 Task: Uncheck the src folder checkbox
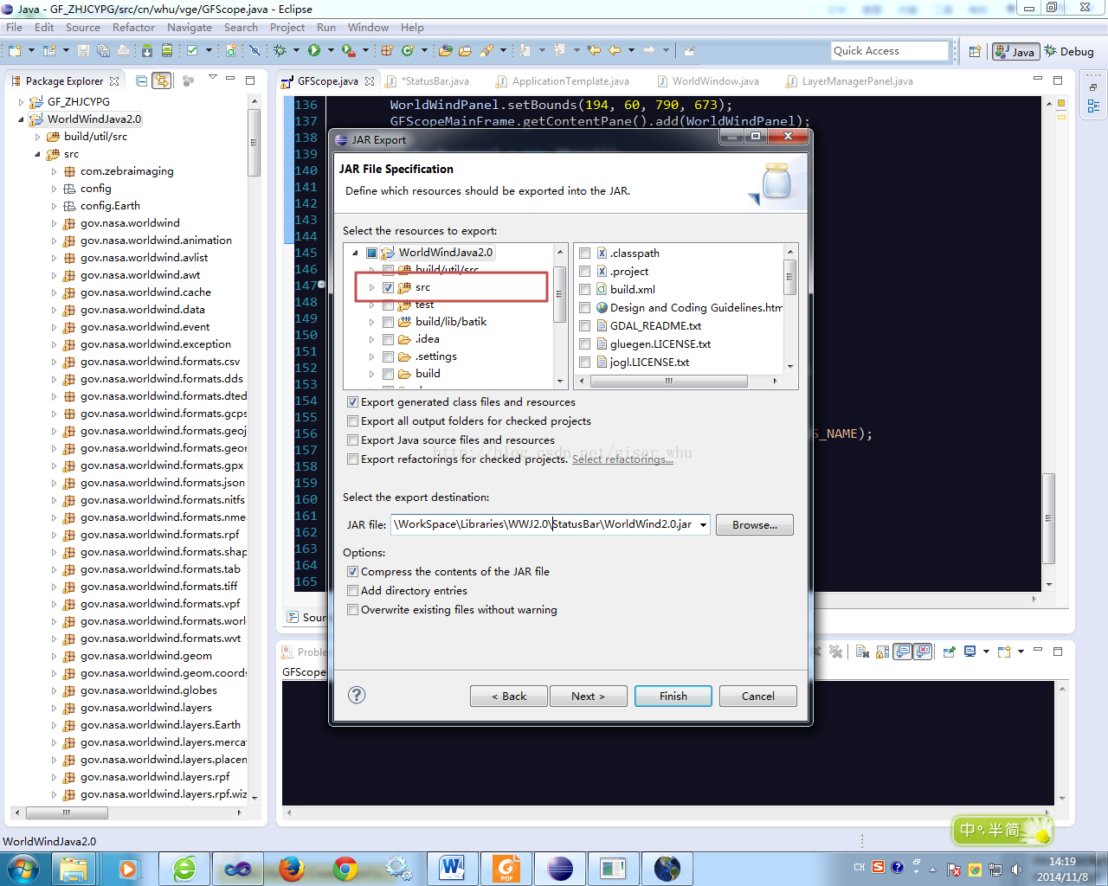pyautogui.click(x=388, y=287)
